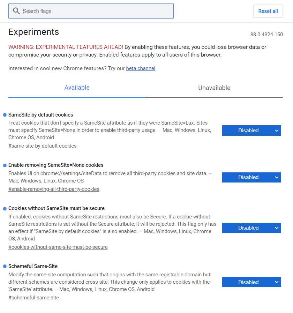Switch to the Available tab
This screenshot has height=313, width=293.
click(77, 88)
